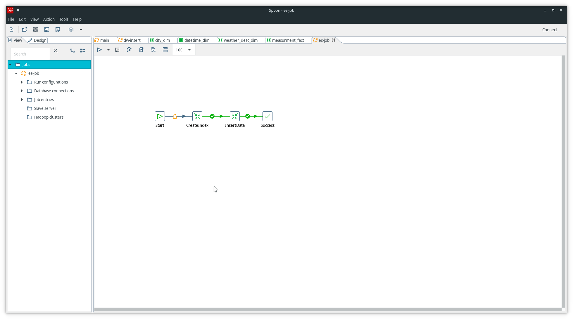The width and height of the screenshot is (573, 319).
Task: Select the CreateIndex job entry
Action: pyautogui.click(x=197, y=116)
